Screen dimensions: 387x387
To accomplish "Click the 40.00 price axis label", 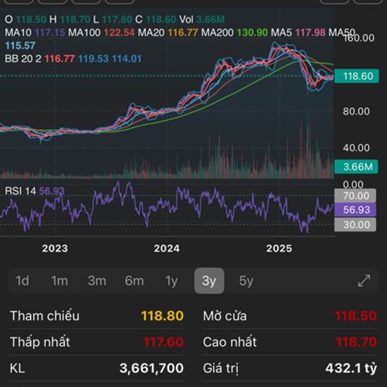I will point(356,148).
